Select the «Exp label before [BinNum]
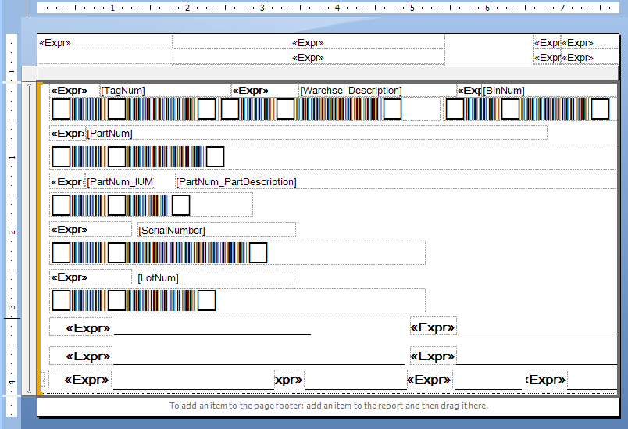 (469, 91)
